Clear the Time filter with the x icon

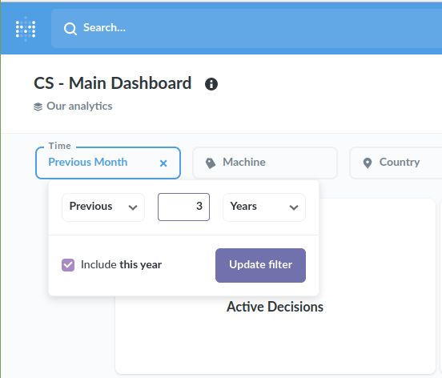point(163,163)
